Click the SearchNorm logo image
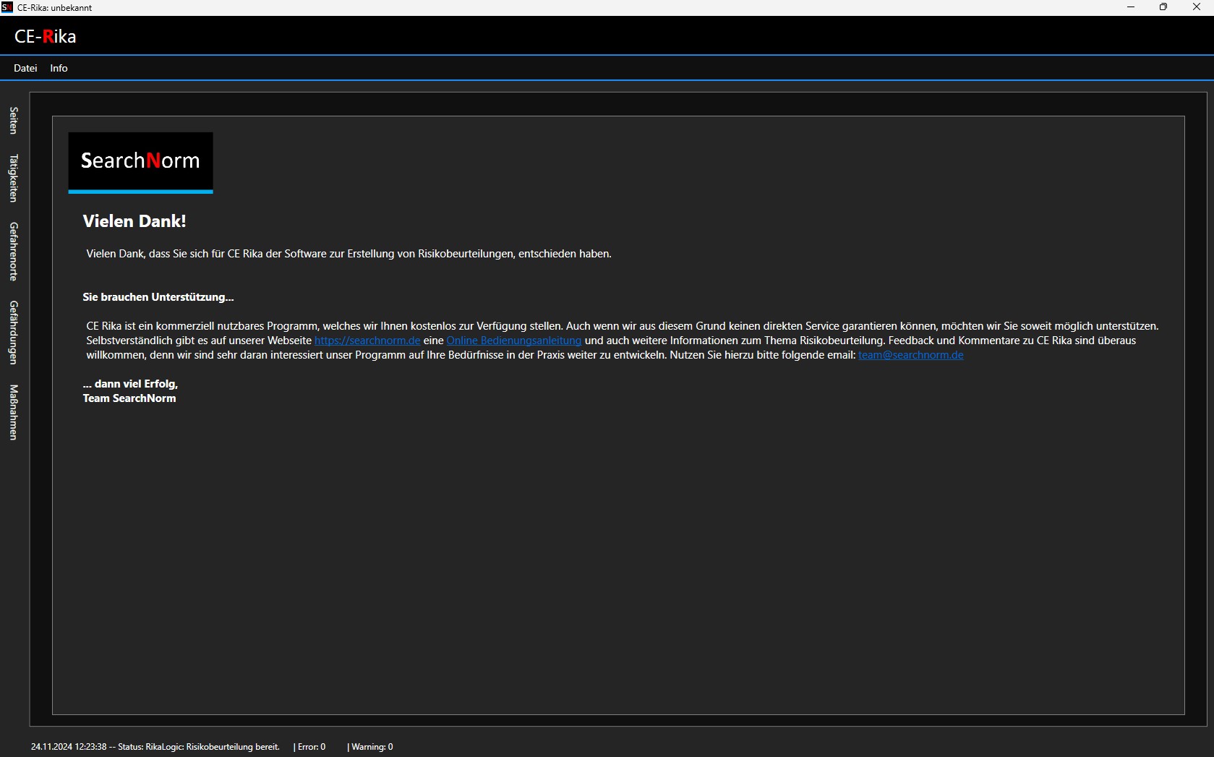 (x=140, y=163)
